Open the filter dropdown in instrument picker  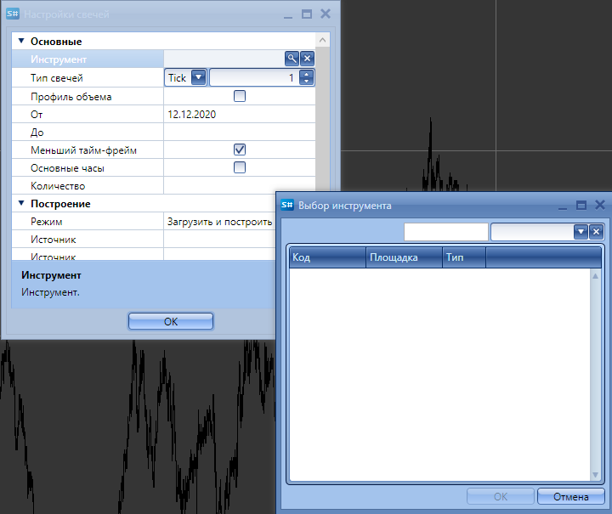click(581, 232)
